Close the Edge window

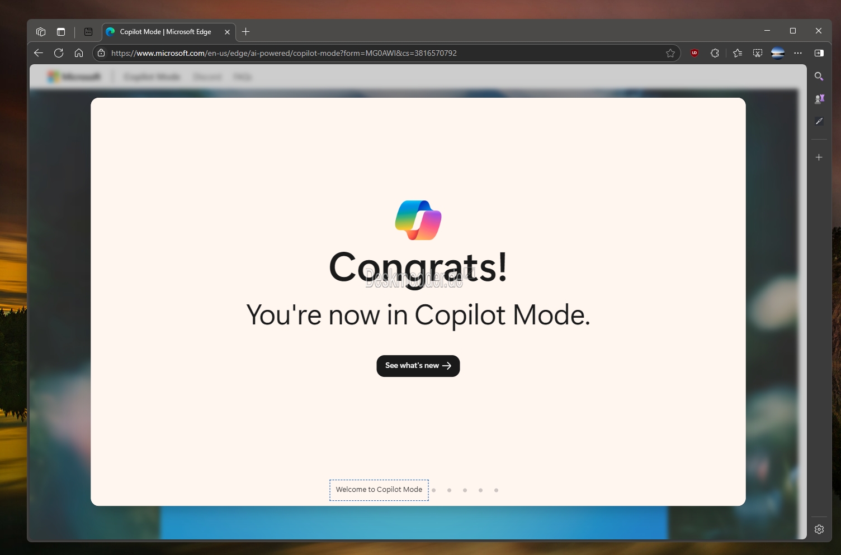coord(819,31)
